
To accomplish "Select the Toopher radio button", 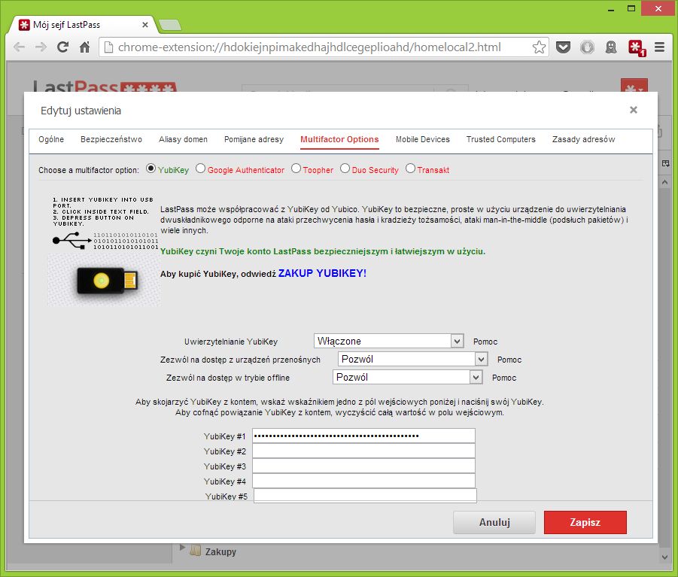I will (296, 169).
